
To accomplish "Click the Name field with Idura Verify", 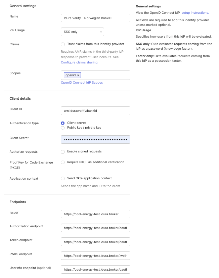I will [95, 18].
